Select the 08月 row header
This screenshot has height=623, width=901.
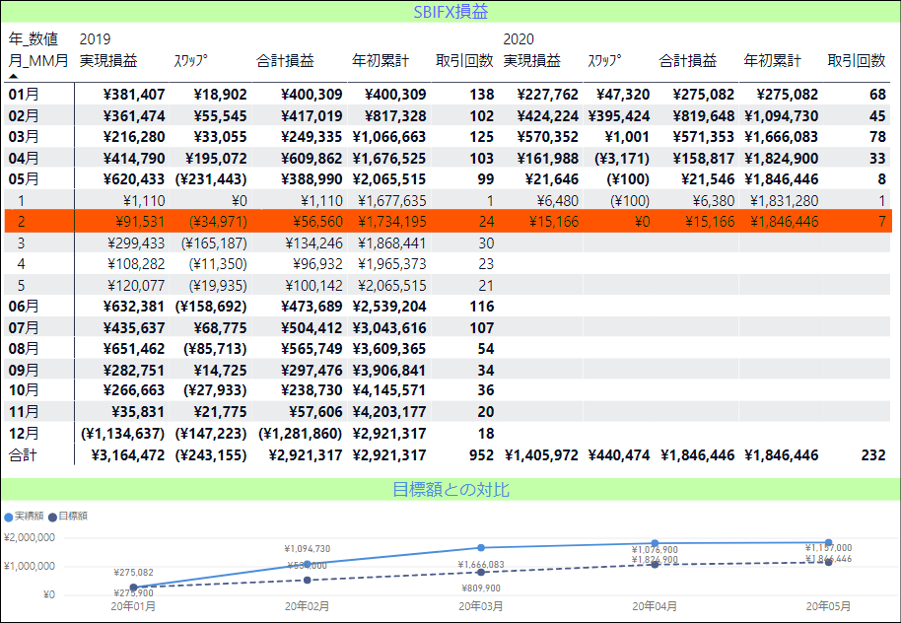point(24,349)
